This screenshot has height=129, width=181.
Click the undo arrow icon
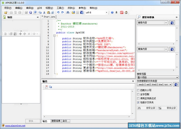58,12
